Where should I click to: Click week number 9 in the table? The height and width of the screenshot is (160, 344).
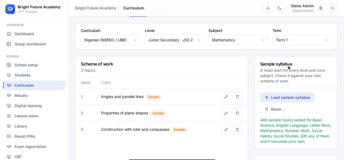82,130
